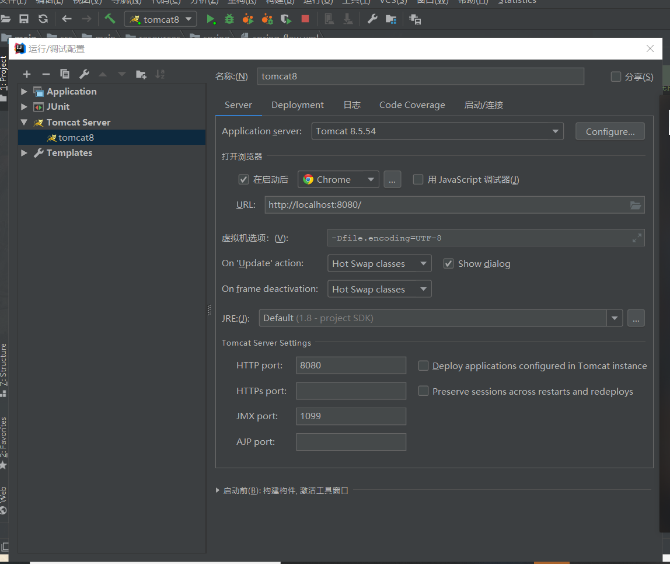Remove configuration with minus icon

46,74
